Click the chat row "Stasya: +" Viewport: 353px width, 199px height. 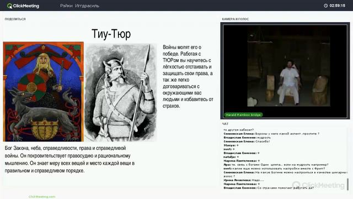[x=231, y=145]
